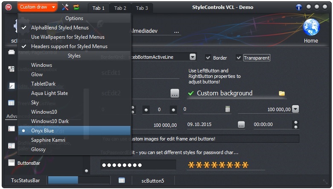Click right round button of the 0 spin edit
This screenshot has width=333, height=189.
pos(173,110)
